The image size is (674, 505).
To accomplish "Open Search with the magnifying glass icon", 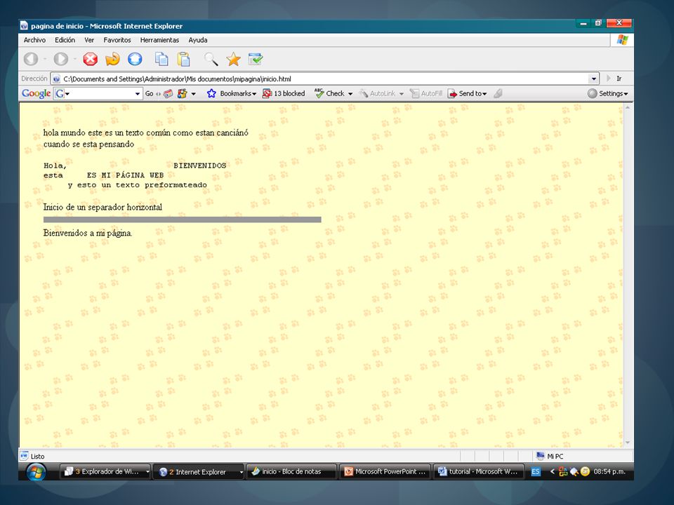I will click(x=211, y=59).
